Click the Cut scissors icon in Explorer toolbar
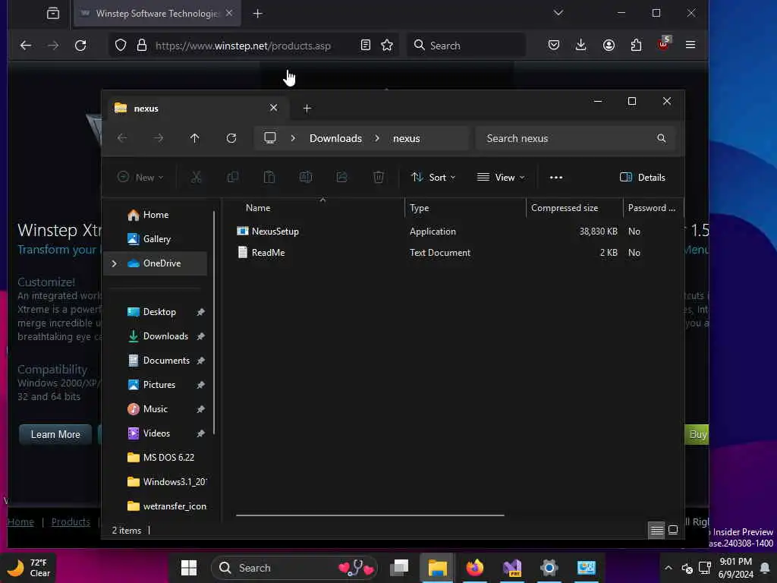Image resolution: width=777 pixels, height=583 pixels. pyautogui.click(x=197, y=177)
